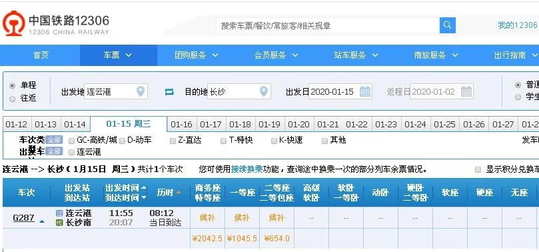
Task: Open train number G287 details
Action: point(24,217)
